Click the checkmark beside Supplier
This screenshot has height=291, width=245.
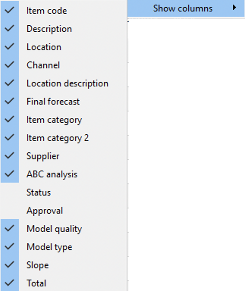click(10, 156)
